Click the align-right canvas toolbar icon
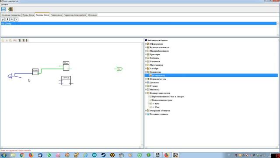 coord(27,40)
